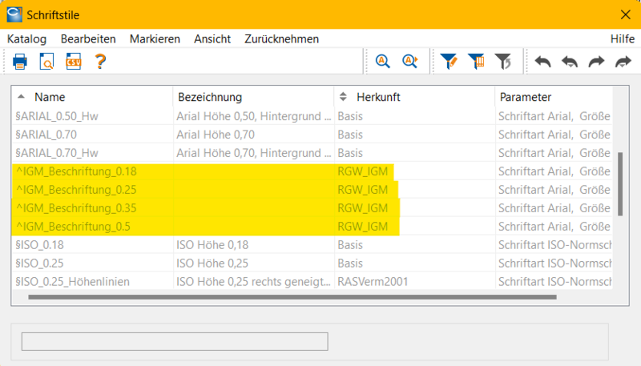Click the first search magnifier icon
Image resolution: width=641 pixels, height=366 pixels.
click(383, 62)
